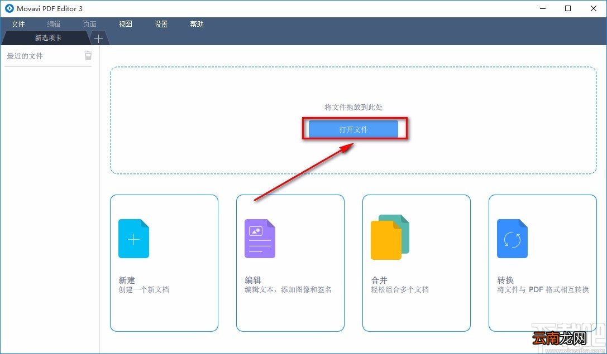
Task: Click the blue new document icon
Action: (x=133, y=239)
